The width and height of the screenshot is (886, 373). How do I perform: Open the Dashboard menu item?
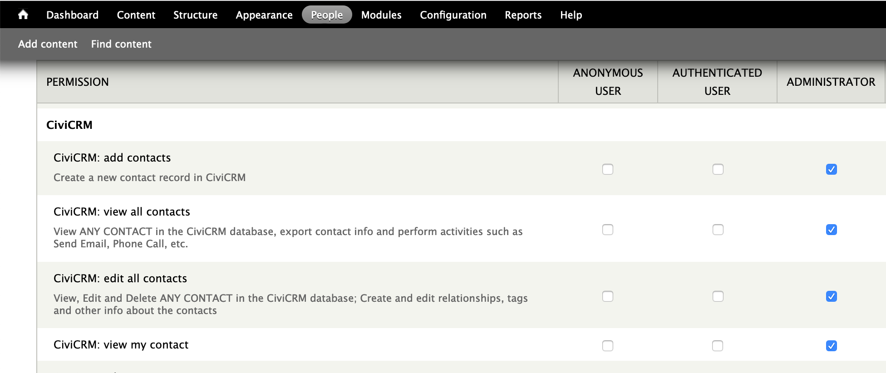(72, 15)
